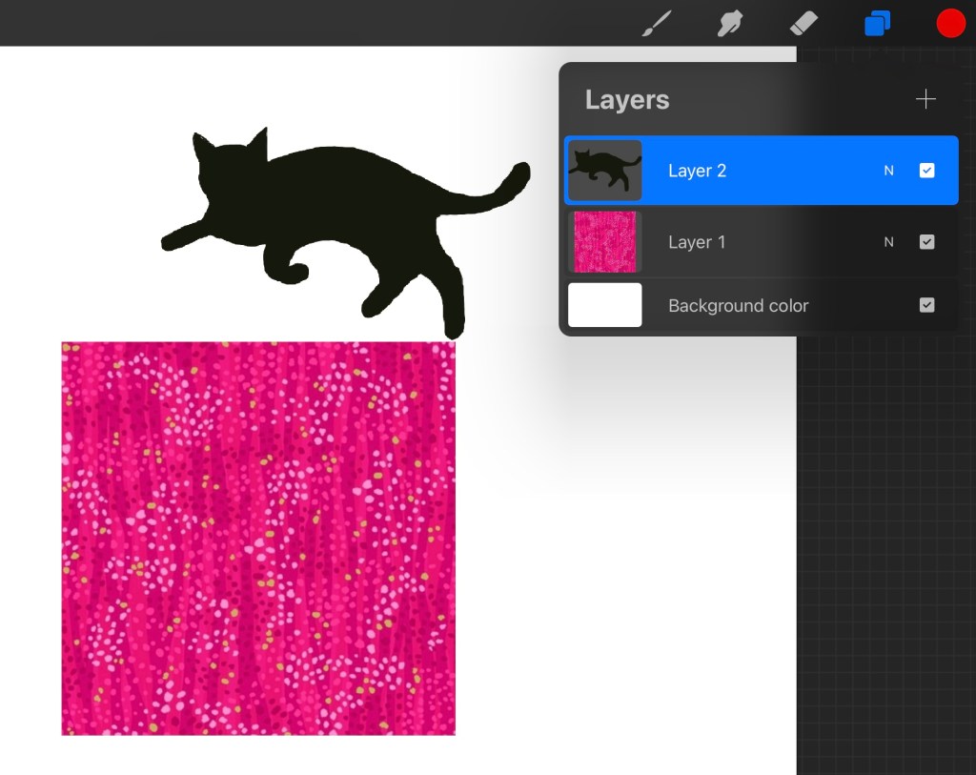Click the pink dotted square on canvas
The height and width of the screenshot is (775, 976).
point(258,539)
